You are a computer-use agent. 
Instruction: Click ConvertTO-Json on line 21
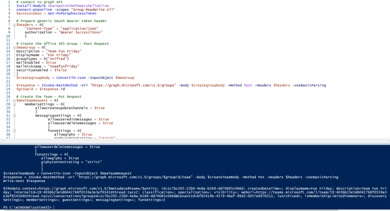coord(67,78)
